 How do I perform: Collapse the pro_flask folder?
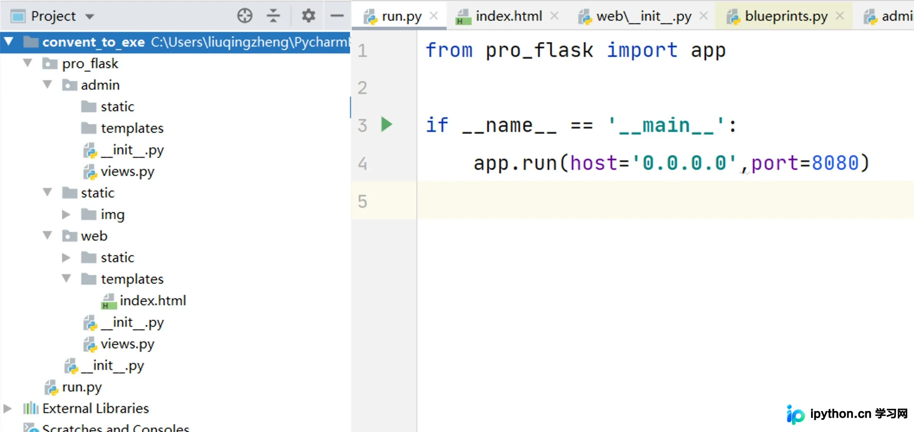point(28,63)
